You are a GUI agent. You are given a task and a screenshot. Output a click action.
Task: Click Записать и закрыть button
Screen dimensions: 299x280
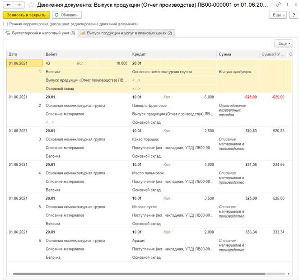coord(26,15)
